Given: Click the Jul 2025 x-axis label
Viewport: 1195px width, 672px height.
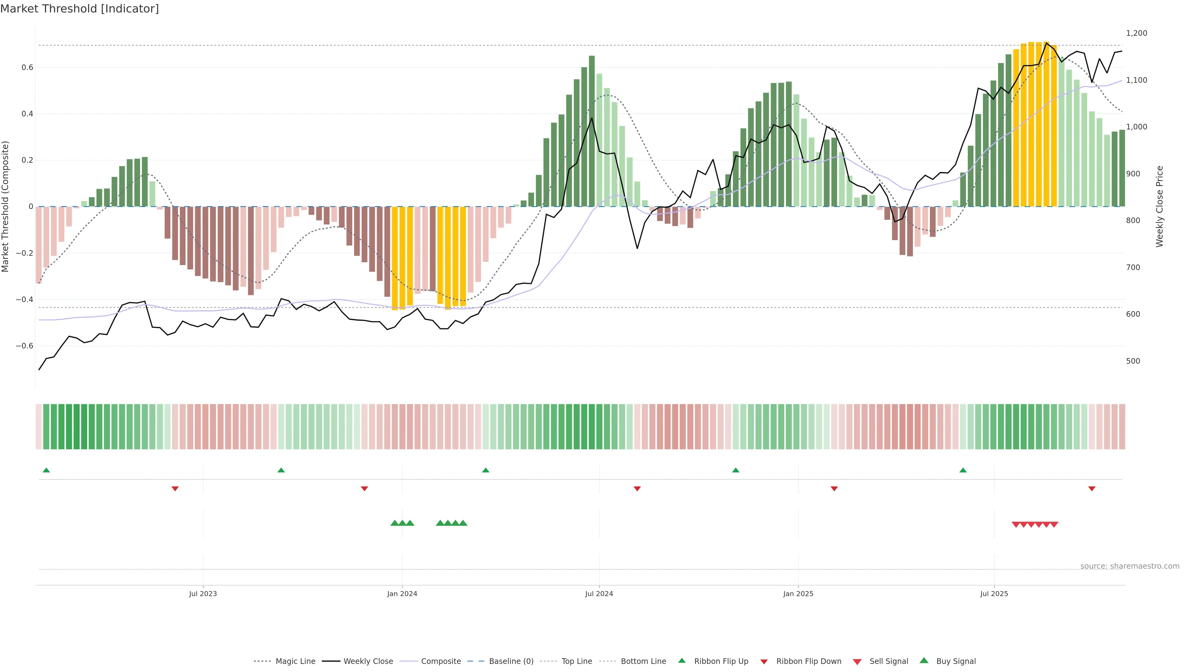Looking at the screenshot, I should [x=994, y=594].
